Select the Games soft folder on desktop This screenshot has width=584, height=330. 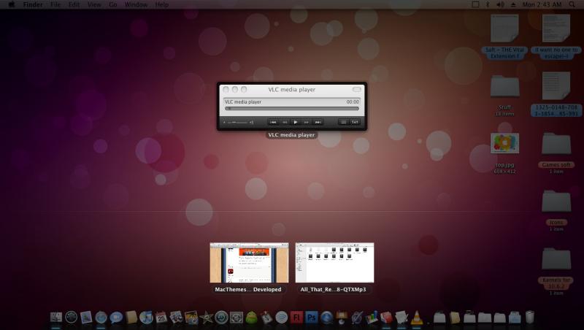tap(556, 143)
